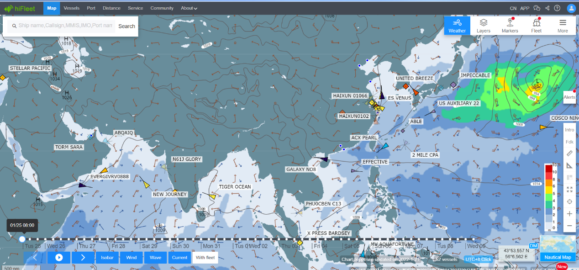The width and height of the screenshot is (579, 270).
Task: Switch language to CN
Action: click(513, 8)
